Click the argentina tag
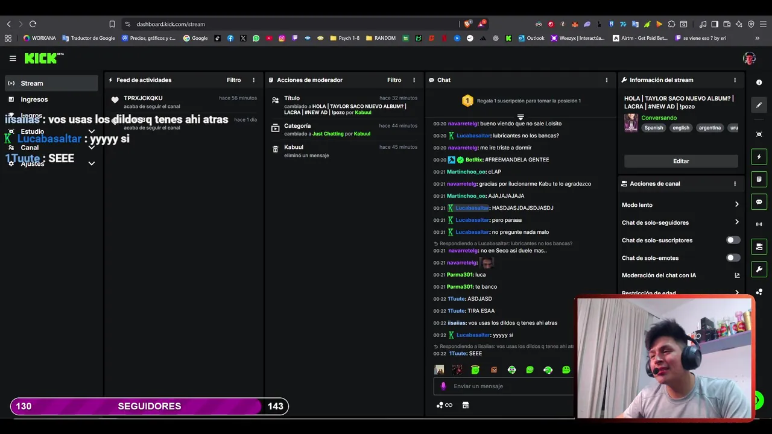The width and height of the screenshot is (772, 434). tap(710, 128)
